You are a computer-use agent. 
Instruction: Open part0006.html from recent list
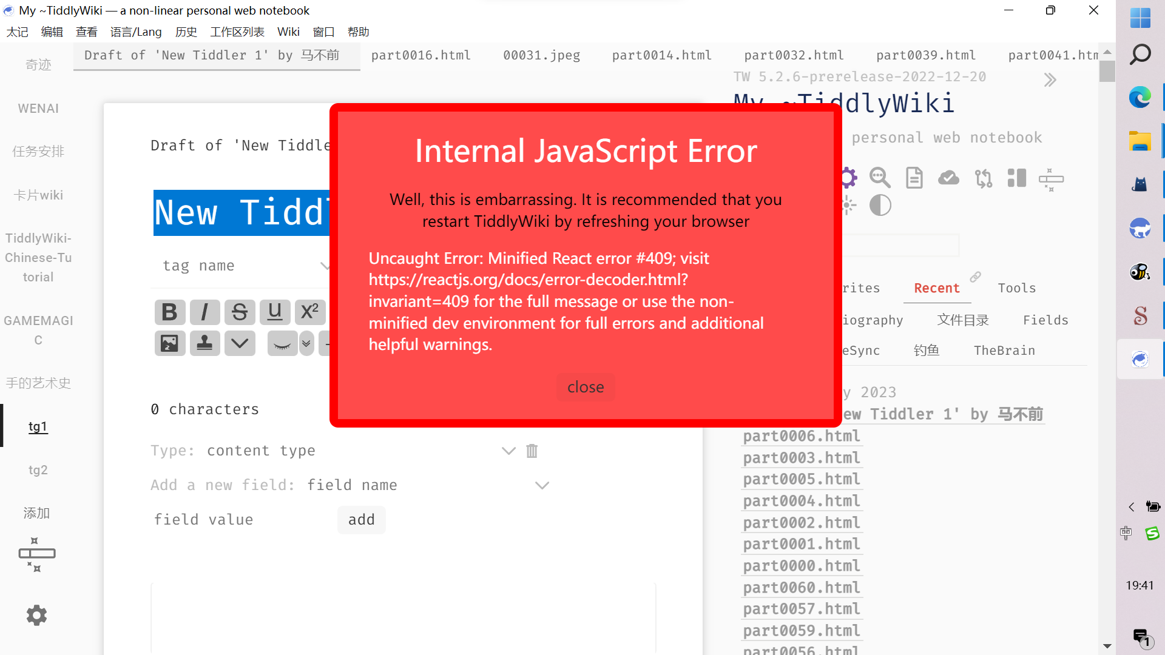(802, 436)
